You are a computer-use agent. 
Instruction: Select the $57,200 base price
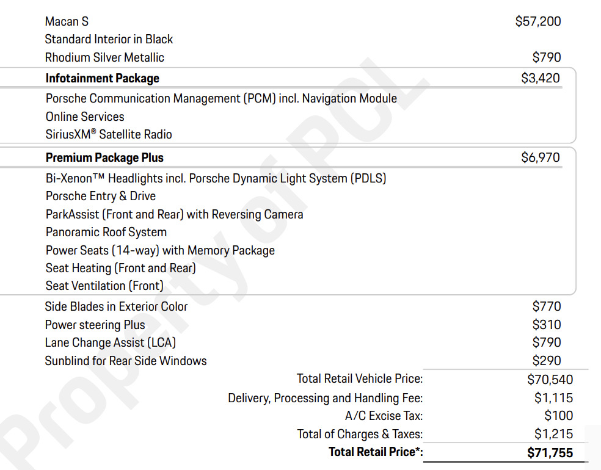(x=538, y=21)
